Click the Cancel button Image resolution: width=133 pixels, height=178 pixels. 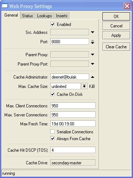116,26
